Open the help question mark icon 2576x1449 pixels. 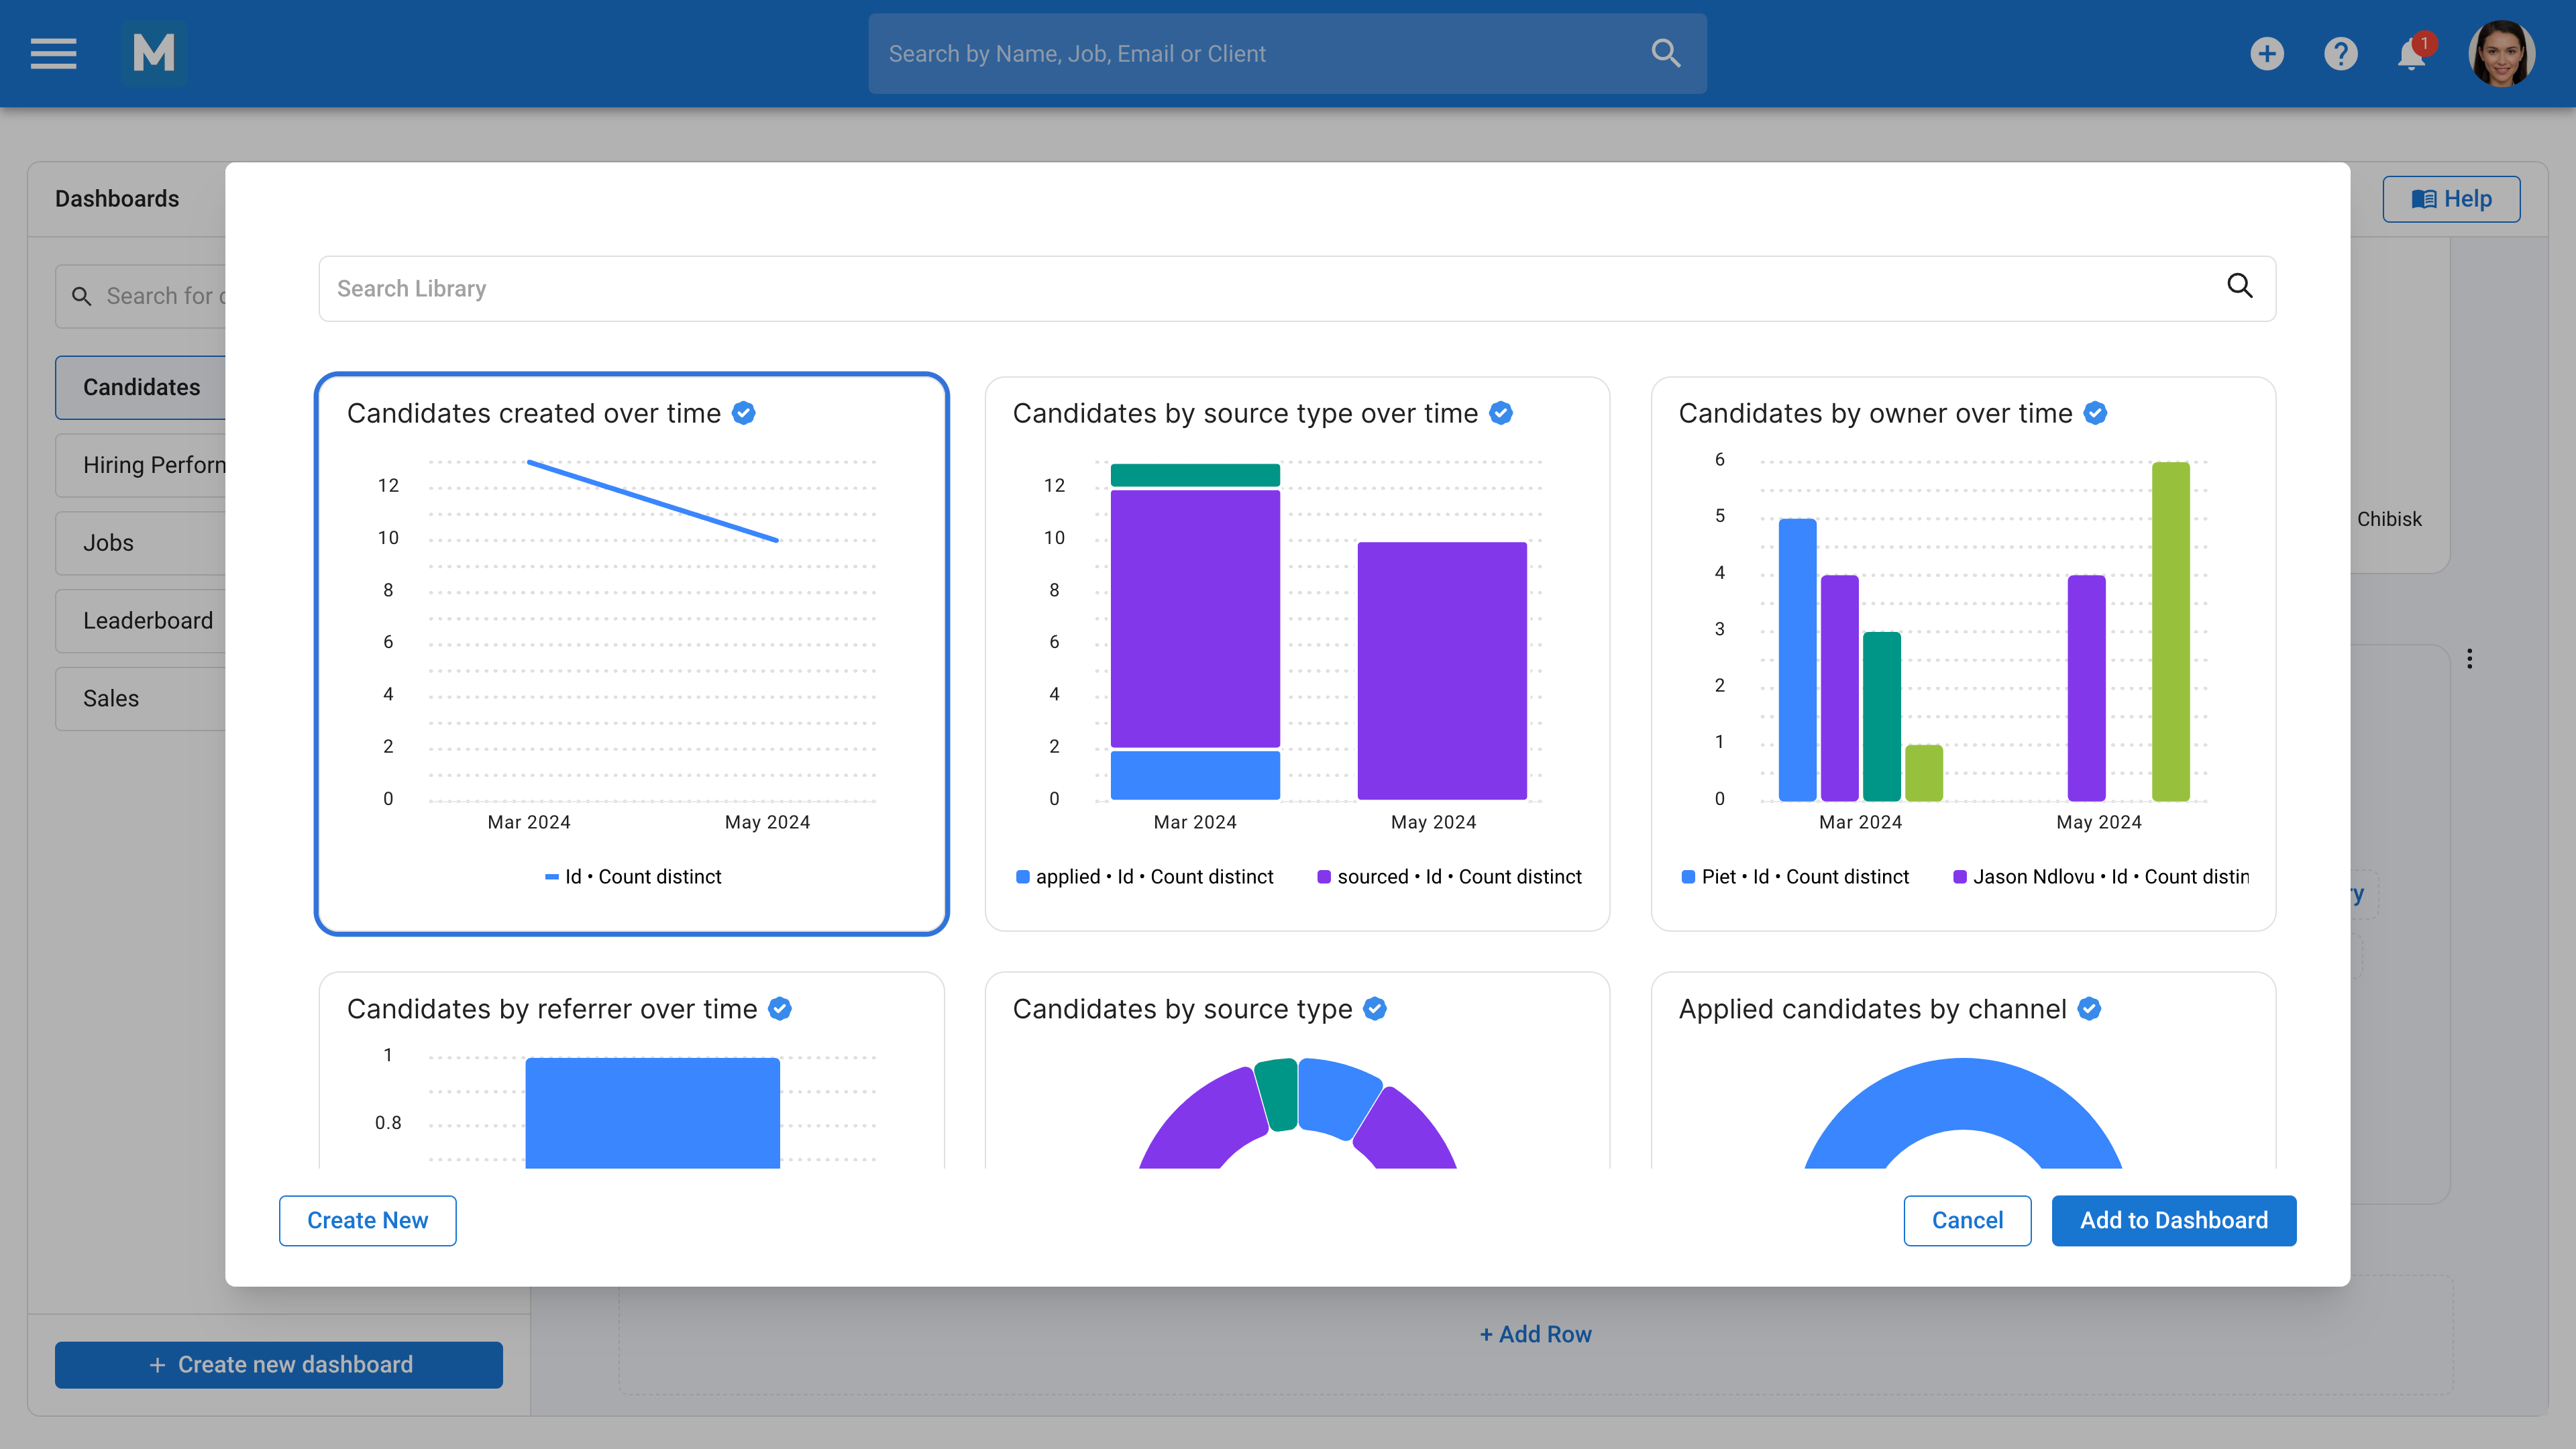(2340, 53)
